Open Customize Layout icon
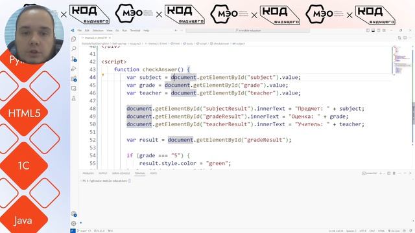Viewport: 415px width, 233px height. 384,30
